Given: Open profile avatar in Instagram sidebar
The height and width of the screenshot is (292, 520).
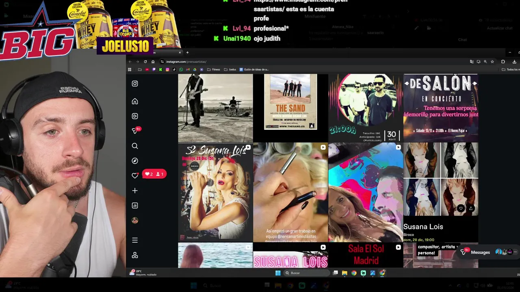Looking at the screenshot, I should [135, 220].
